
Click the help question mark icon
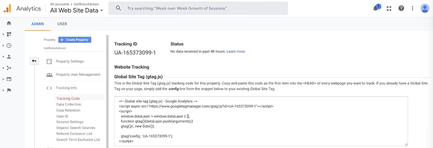(401, 8)
